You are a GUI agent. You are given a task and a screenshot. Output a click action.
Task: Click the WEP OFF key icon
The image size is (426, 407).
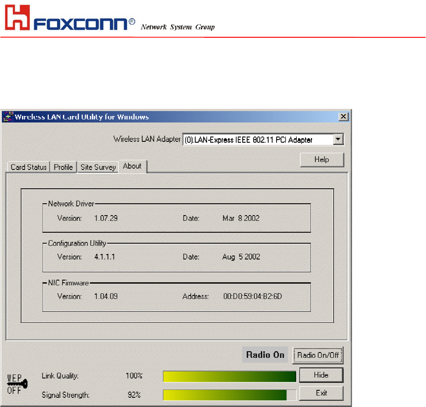coord(17,384)
